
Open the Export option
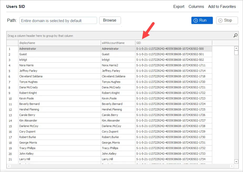pos(179,7)
